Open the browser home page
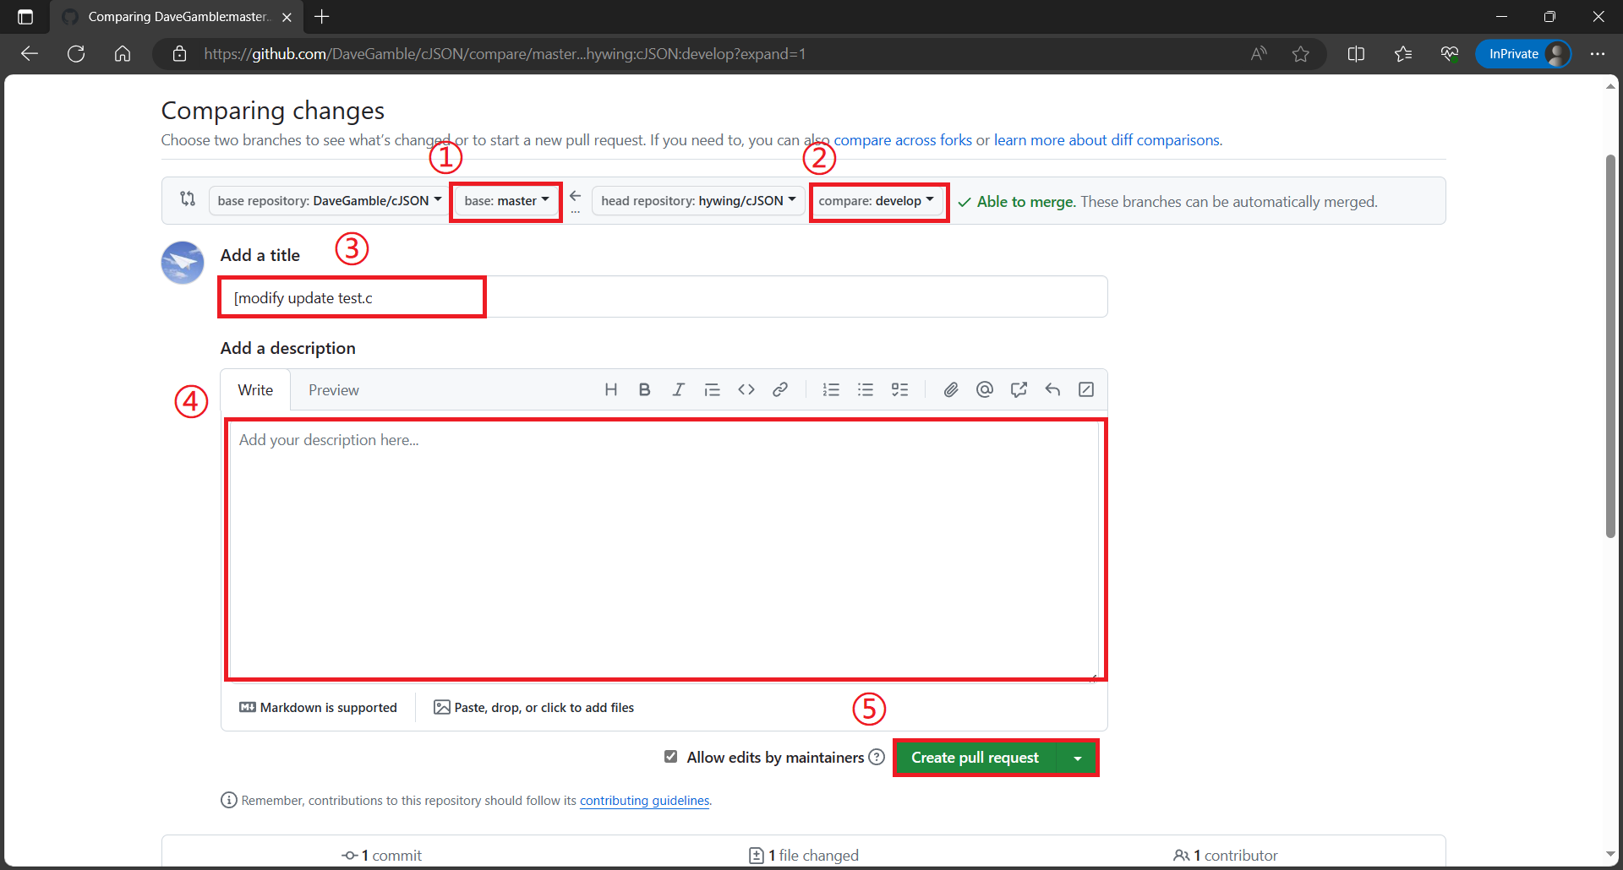The image size is (1623, 870). click(x=123, y=54)
